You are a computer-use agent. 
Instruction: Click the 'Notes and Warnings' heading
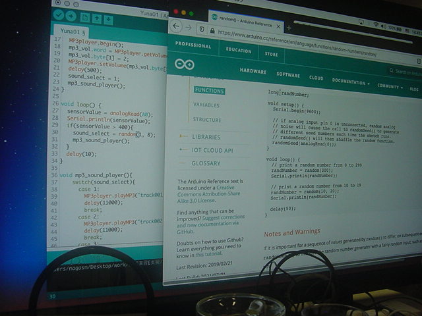(292, 232)
